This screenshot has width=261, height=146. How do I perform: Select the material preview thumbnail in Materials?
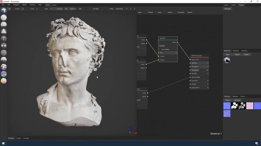coord(227,60)
